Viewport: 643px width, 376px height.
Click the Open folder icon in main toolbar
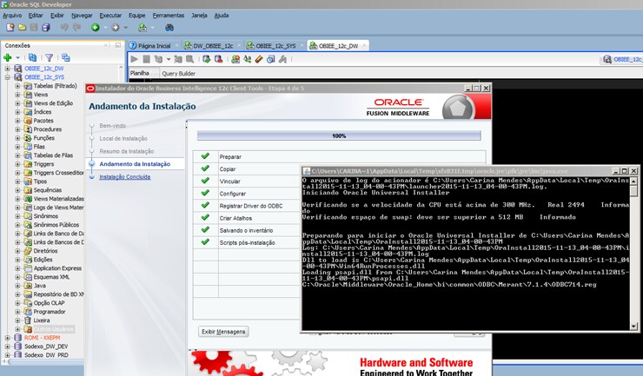pyautogui.click(x=22, y=28)
